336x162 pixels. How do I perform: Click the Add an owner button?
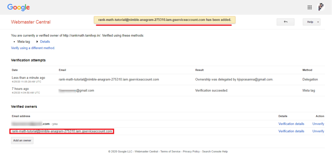[x=22, y=140]
